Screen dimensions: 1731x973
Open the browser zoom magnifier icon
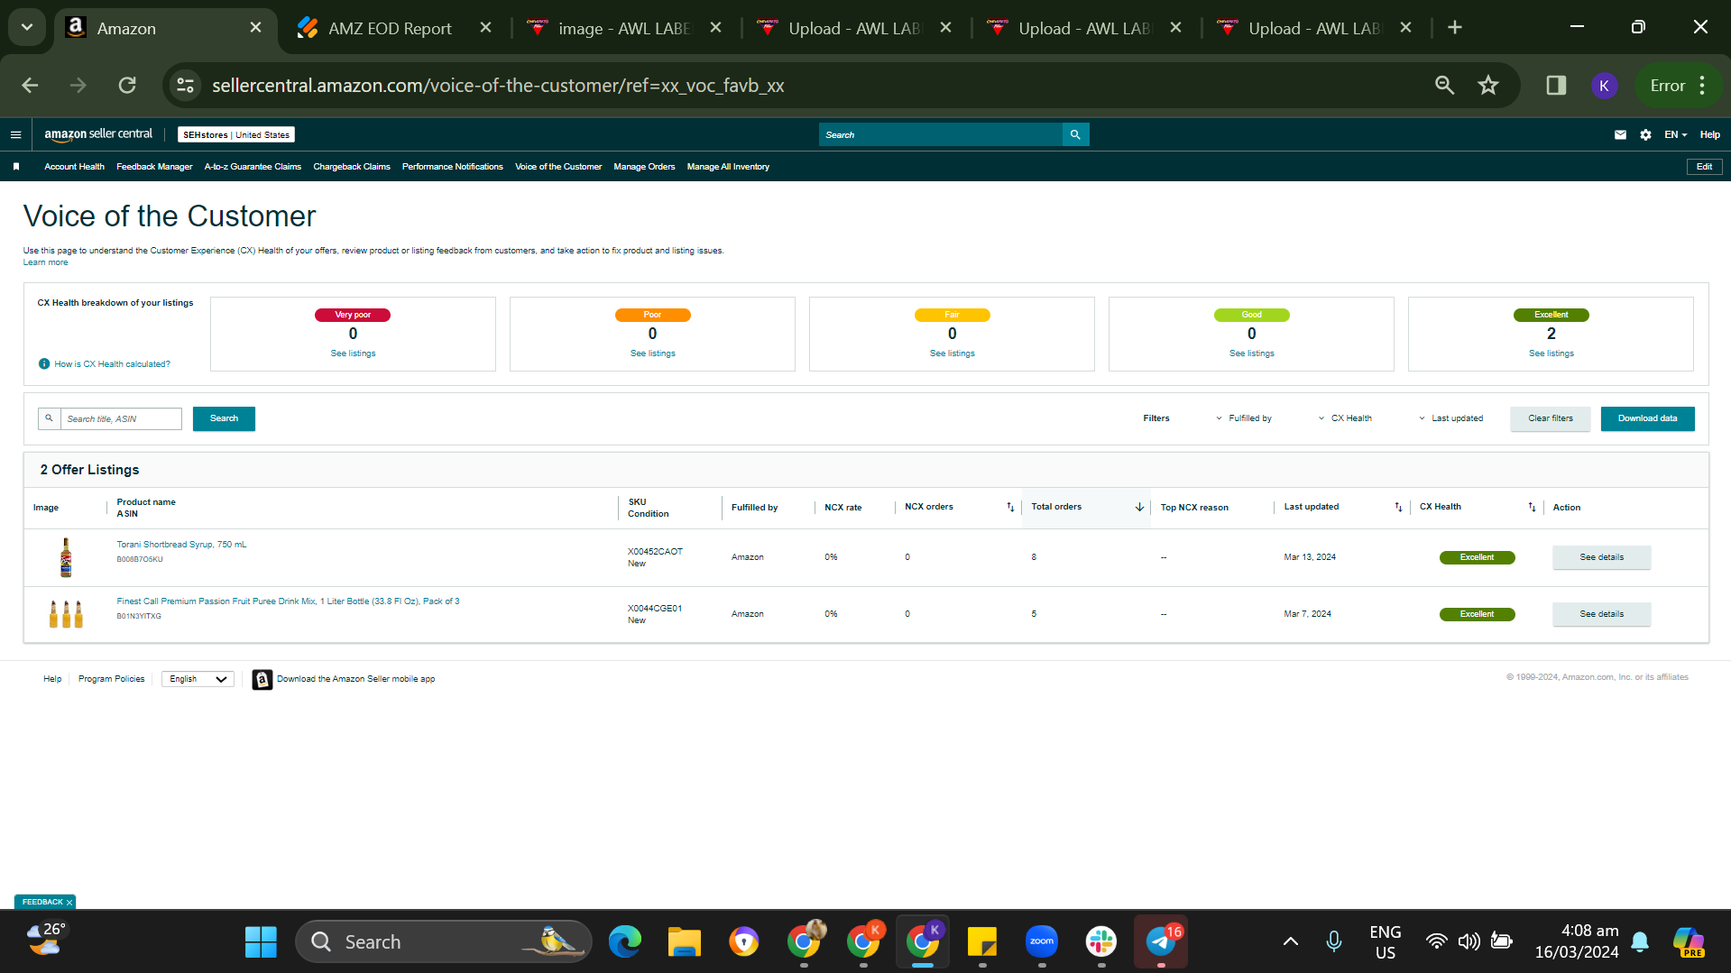[x=1444, y=86]
